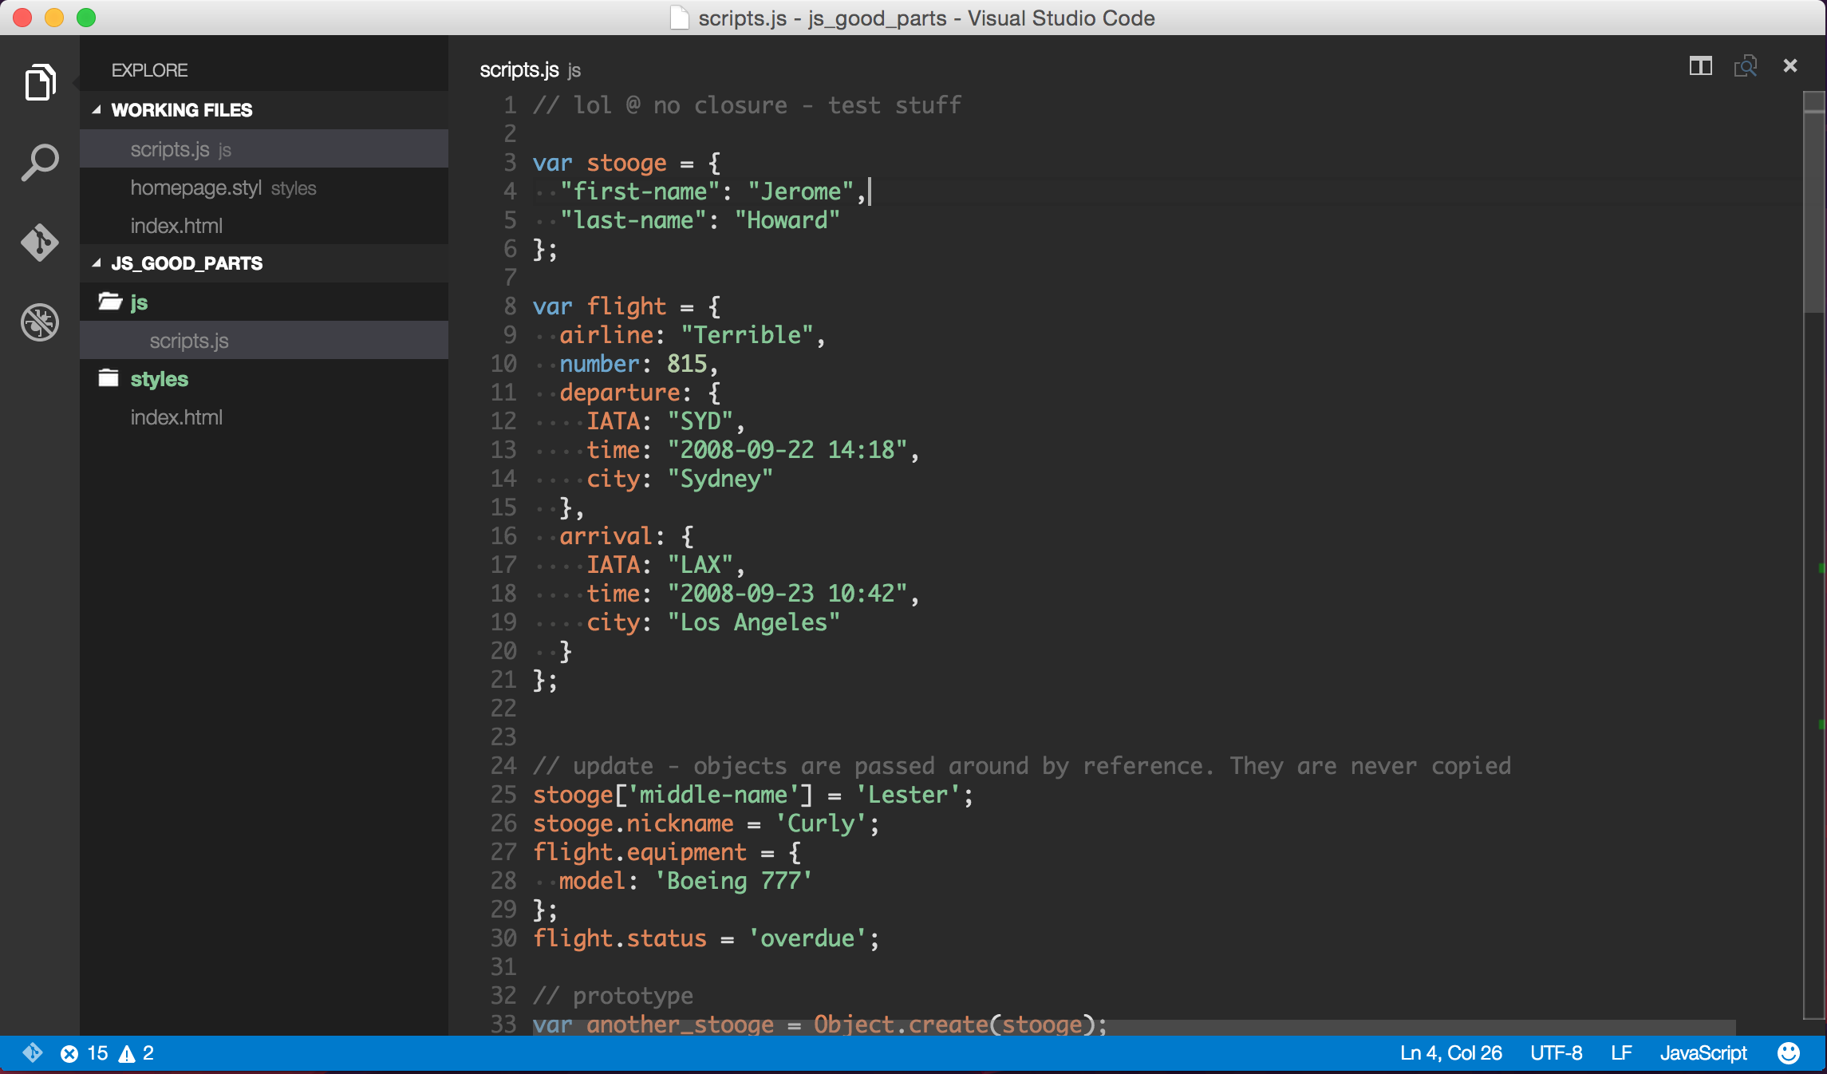
Task: Open homepage.styl from working files
Action: pyautogui.click(x=196, y=188)
